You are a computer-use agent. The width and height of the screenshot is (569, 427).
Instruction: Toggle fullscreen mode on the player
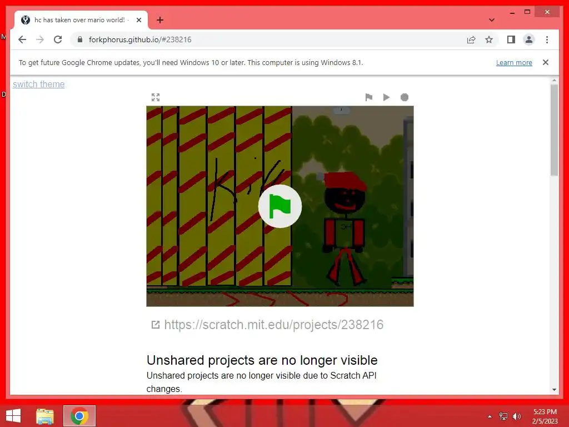[156, 97]
